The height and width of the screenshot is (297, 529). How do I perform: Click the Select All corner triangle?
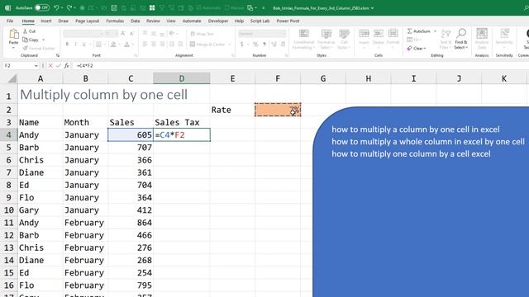click(x=12, y=79)
